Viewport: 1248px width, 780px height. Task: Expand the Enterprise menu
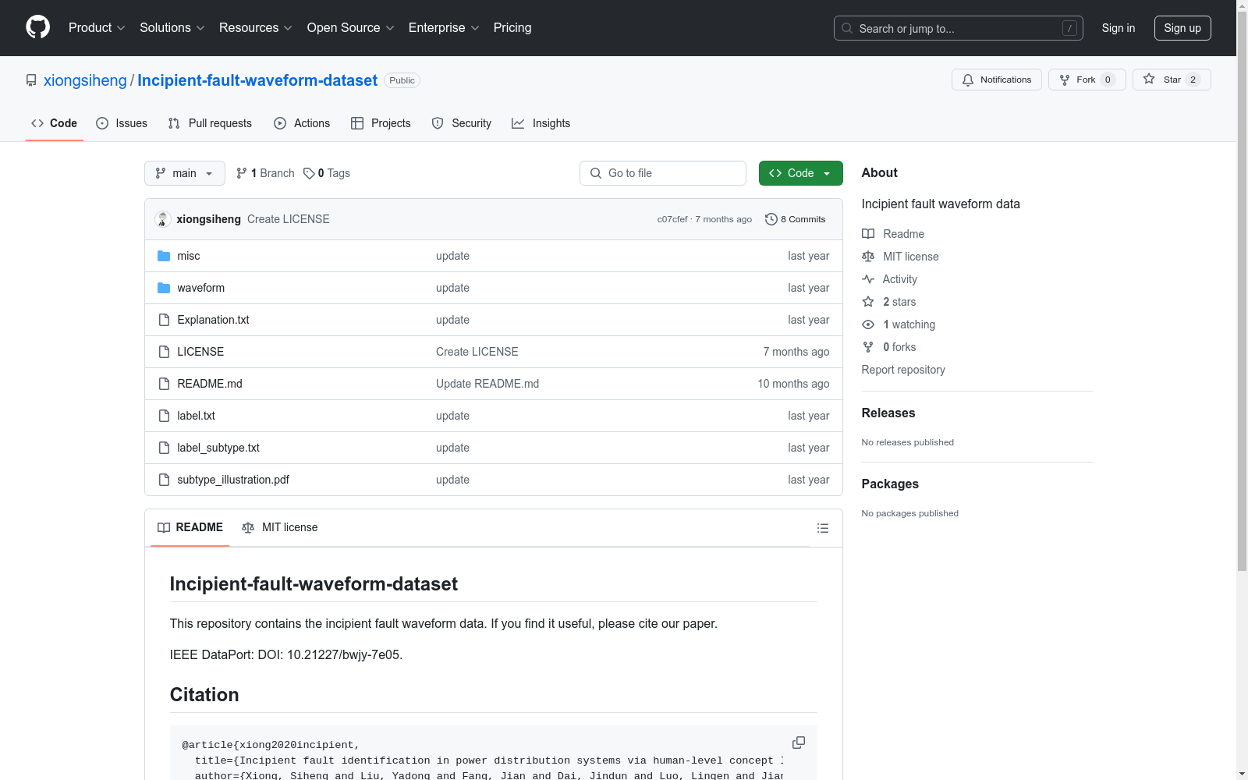444,28
